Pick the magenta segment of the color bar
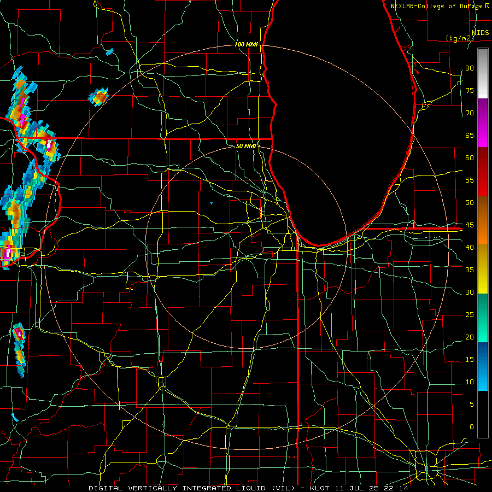The height and width of the screenshot is (492, 492). coord(483,122)
